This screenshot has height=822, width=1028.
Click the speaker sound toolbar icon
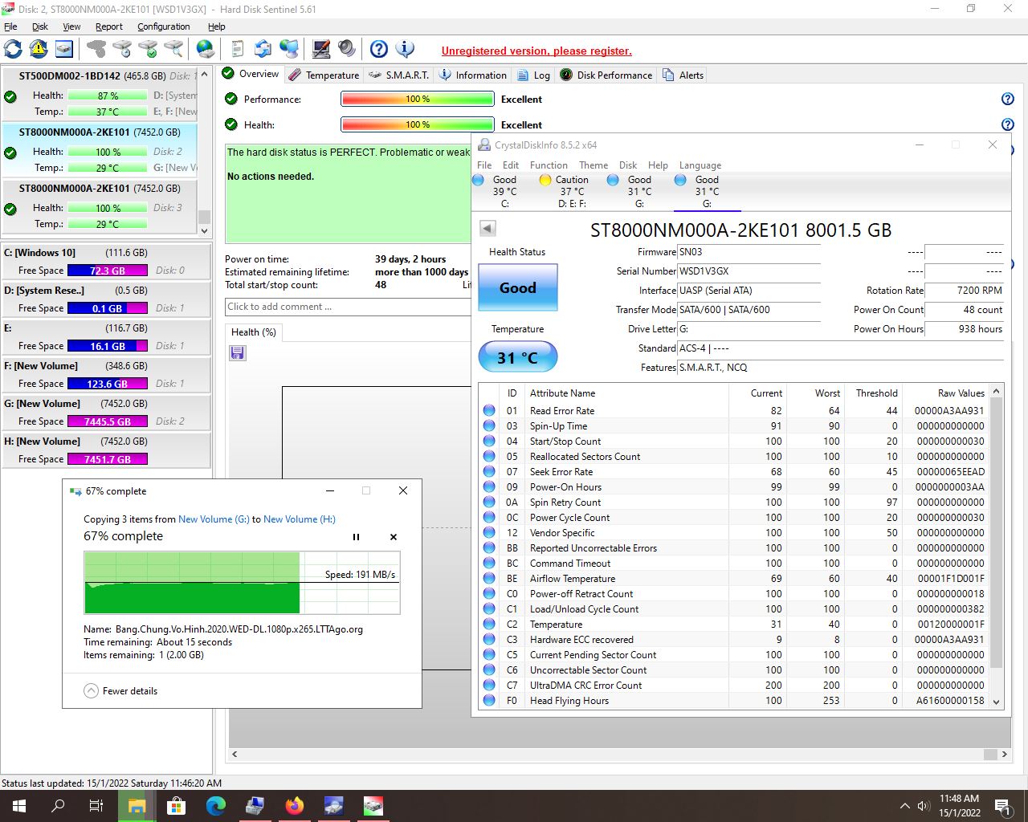(x=347, y=49)
